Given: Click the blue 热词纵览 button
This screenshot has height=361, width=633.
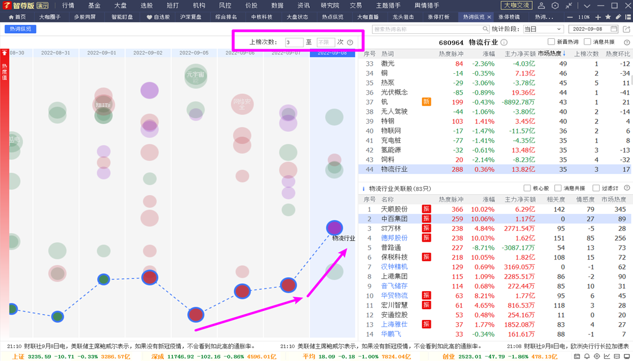Looking at the screenshot, I should point(21,29).
